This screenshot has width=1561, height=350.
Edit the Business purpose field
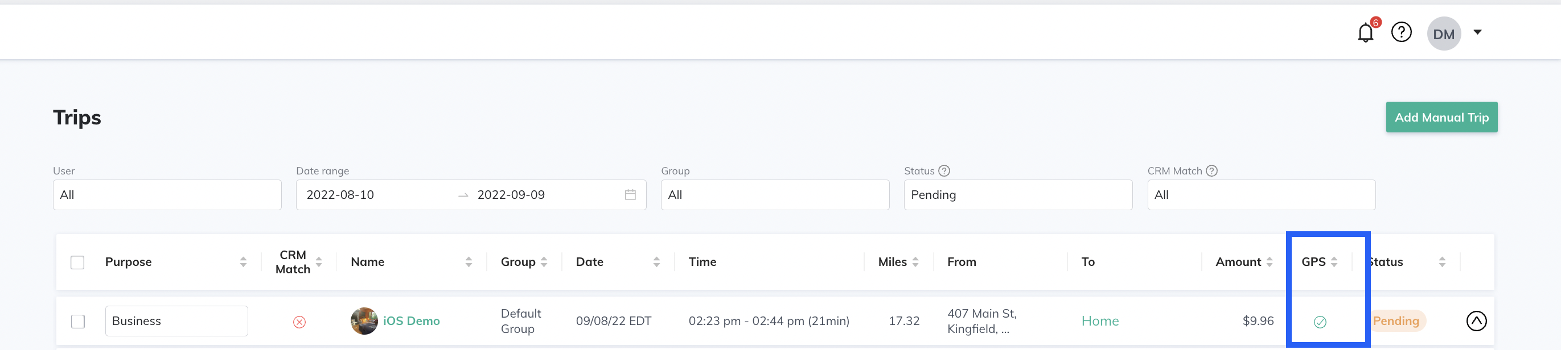(176, 321)
